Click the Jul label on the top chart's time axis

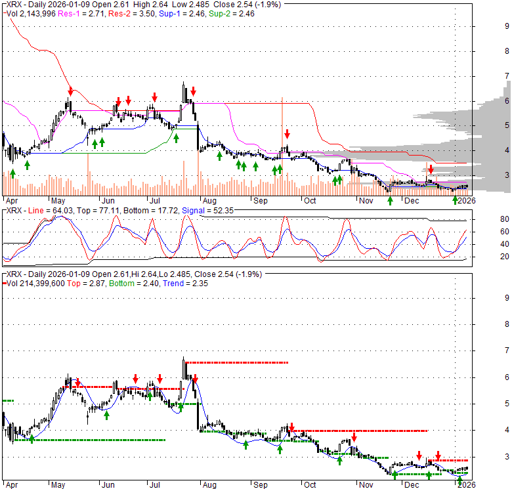pos(155,200)
